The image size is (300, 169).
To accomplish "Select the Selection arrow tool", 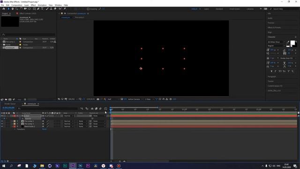I will click(x=8, y=9).
